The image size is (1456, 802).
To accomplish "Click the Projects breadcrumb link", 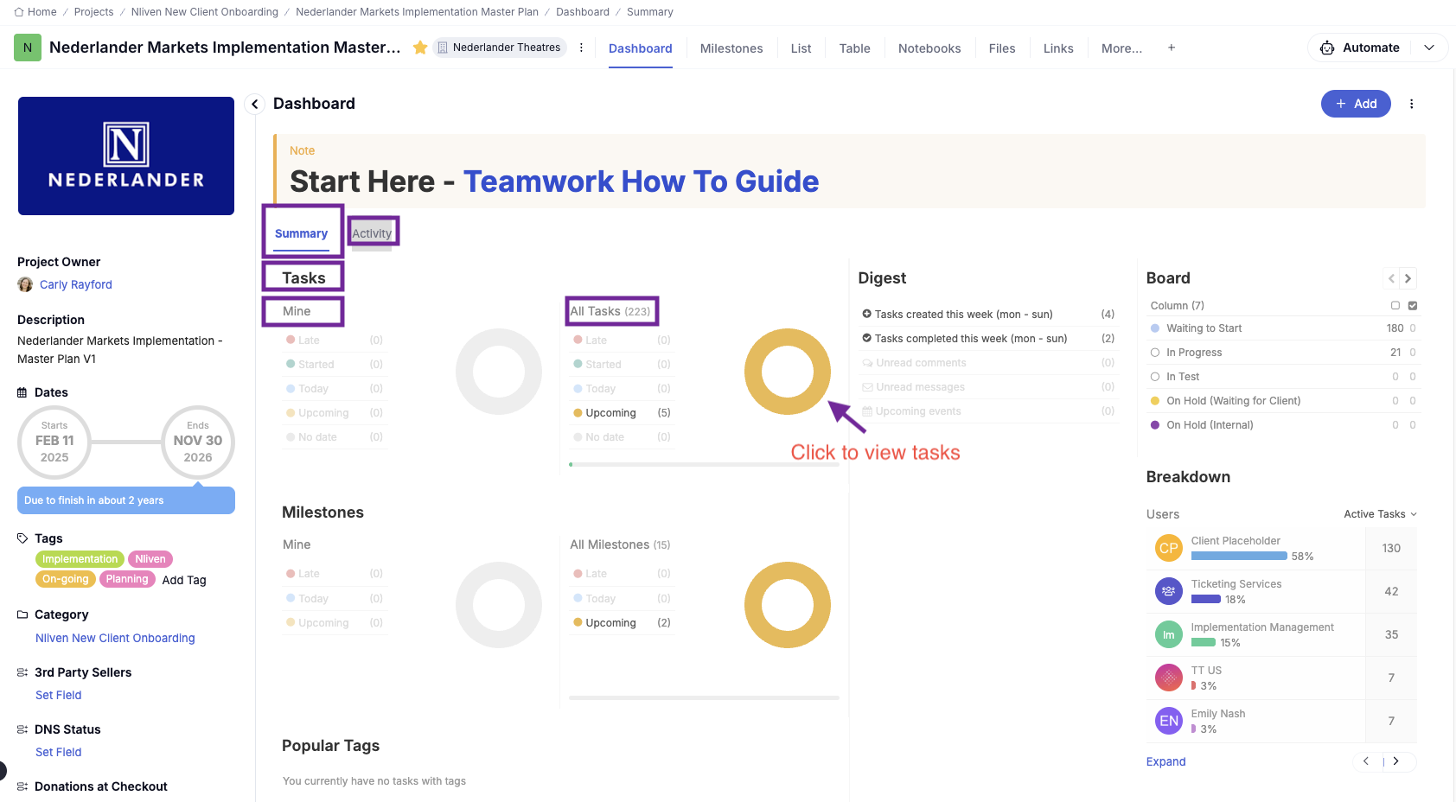I will point(93,12).
